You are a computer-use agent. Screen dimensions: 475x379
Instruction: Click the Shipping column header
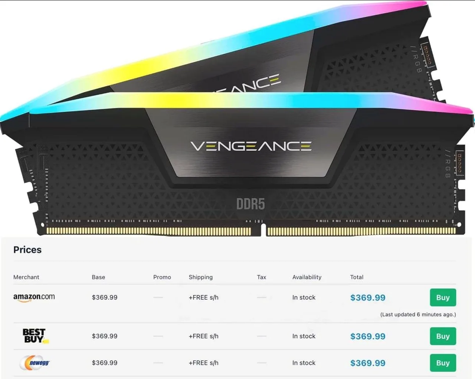(200, 277)
